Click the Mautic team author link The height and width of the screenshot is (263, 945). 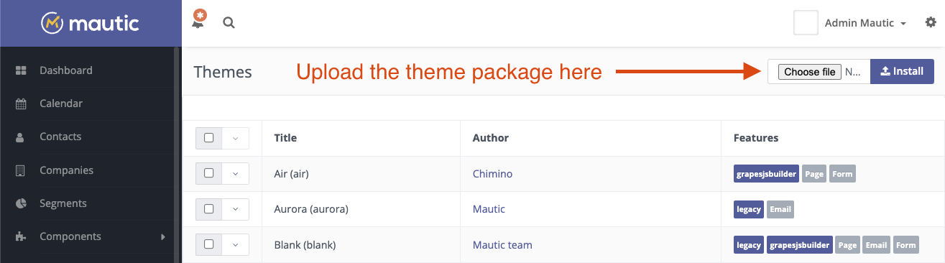point(502,245)
